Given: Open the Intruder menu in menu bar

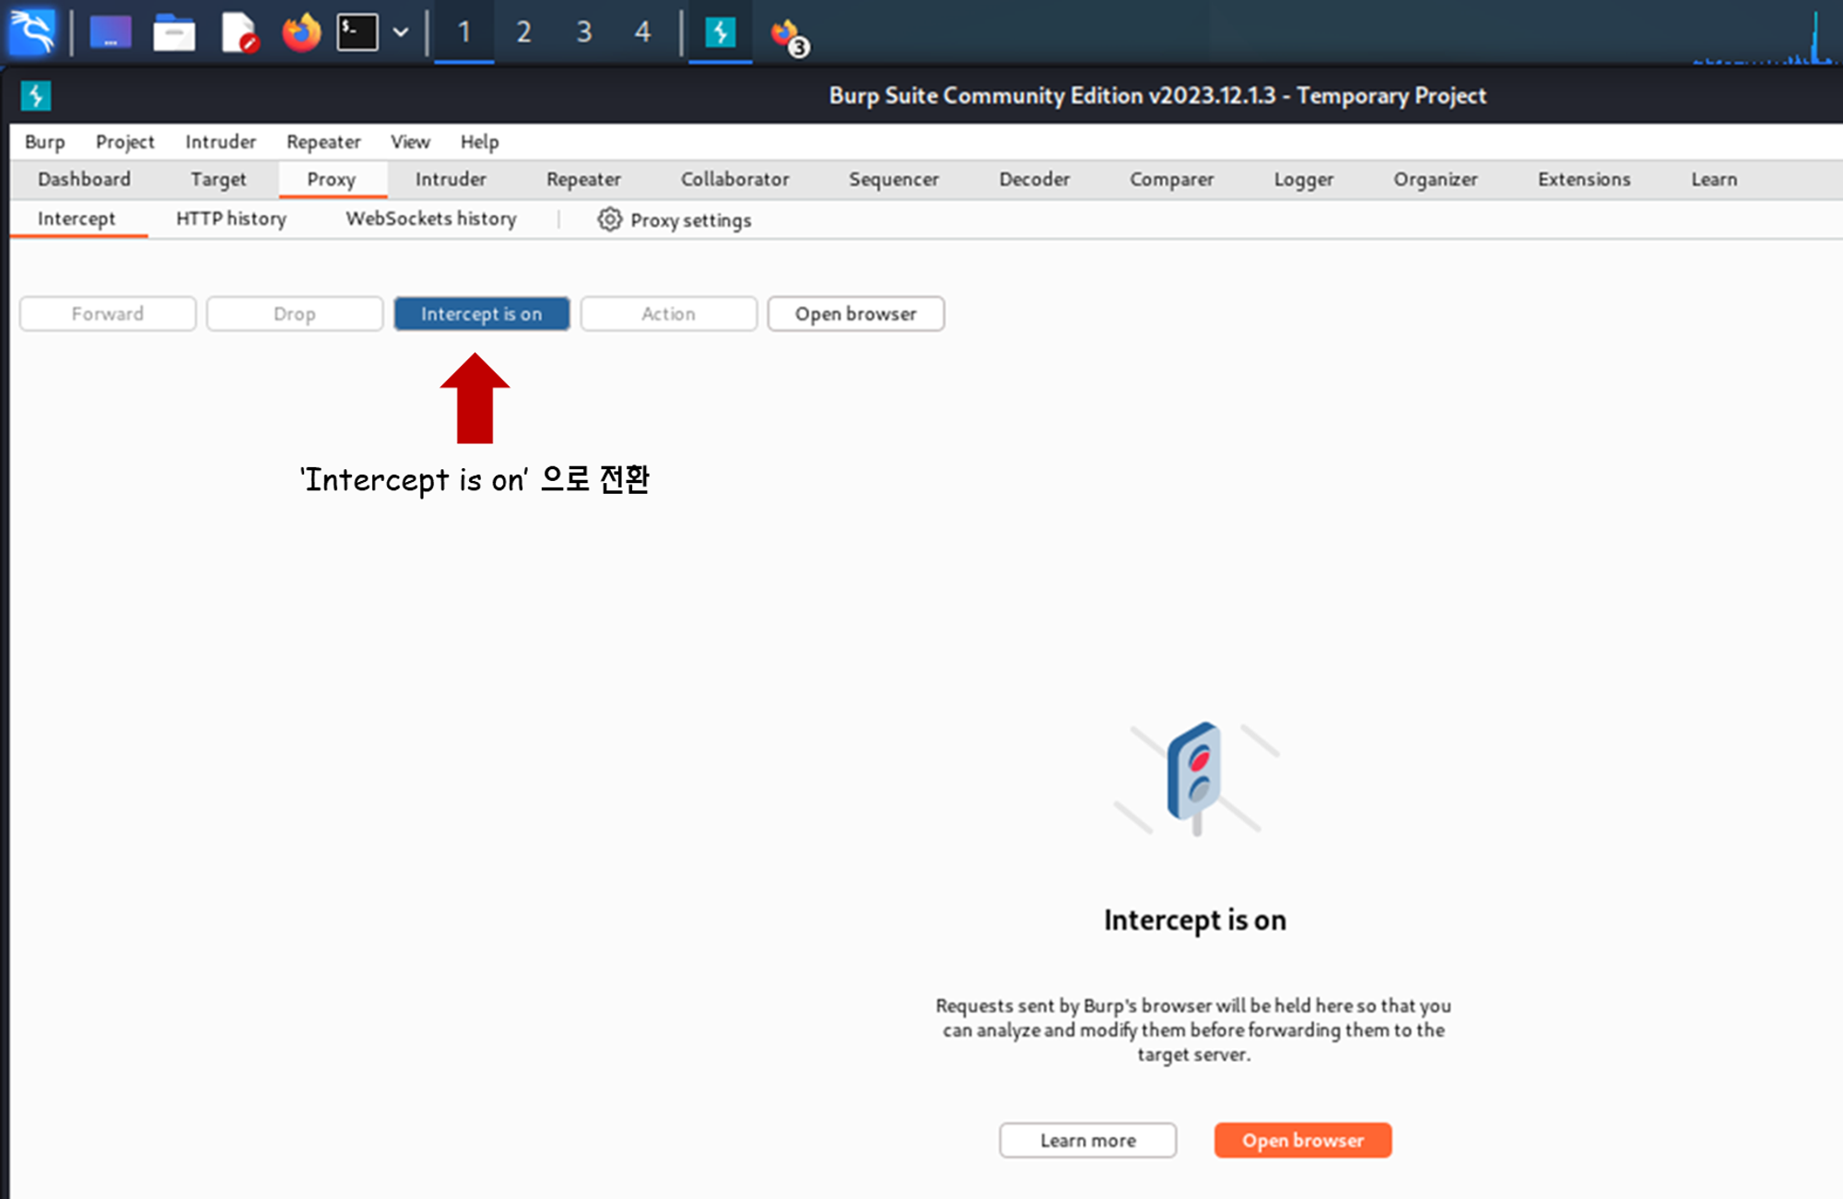Looking at the screenshot, I should point(220,142).
